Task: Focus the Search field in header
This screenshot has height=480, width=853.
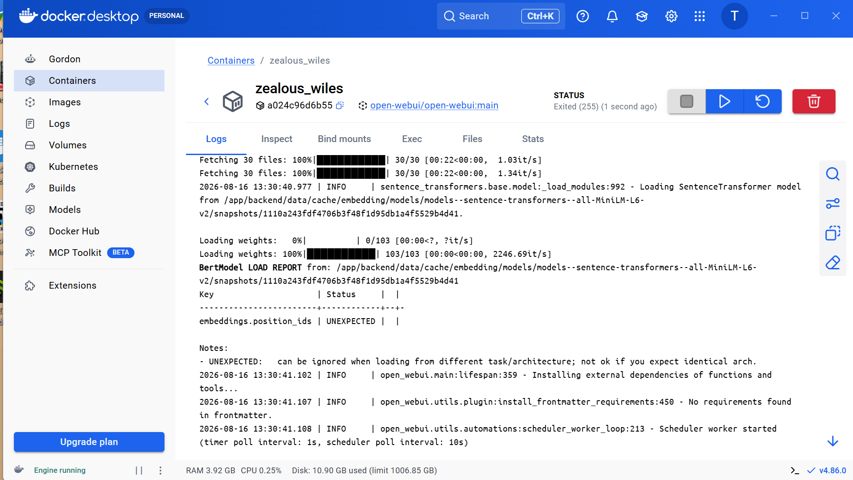Action: pos(501,16)
